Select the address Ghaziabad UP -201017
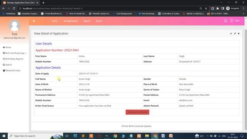 tap(189, 62)
